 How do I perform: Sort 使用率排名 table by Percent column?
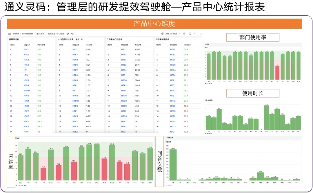click(x=41, y=45)
